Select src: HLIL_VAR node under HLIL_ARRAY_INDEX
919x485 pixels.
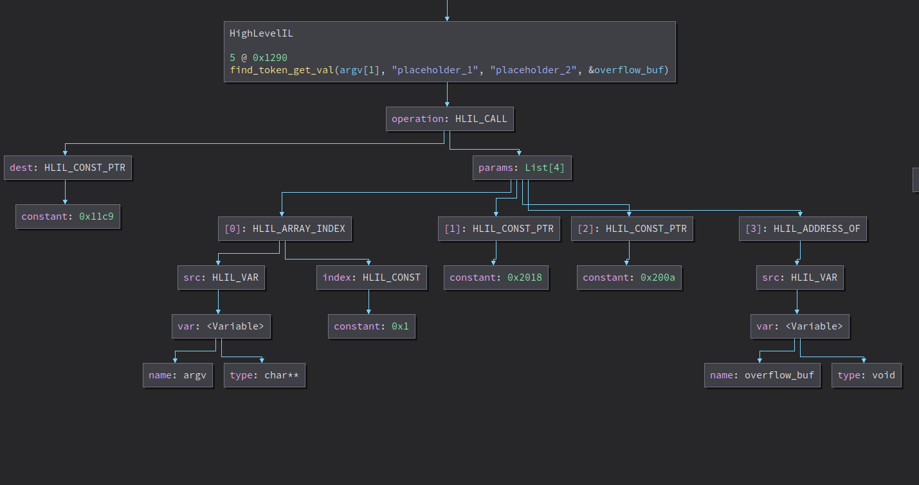coord(220,278)
